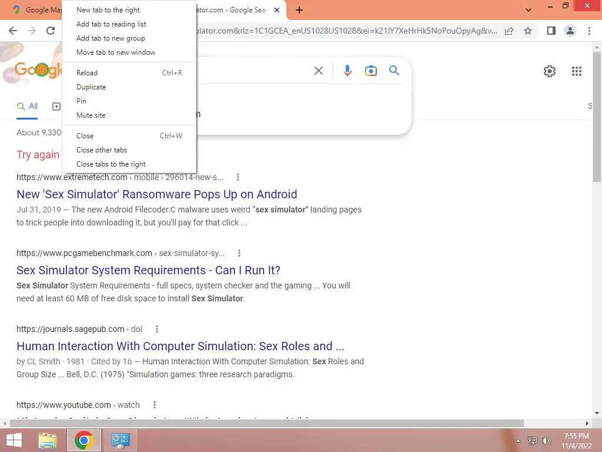Click the address bar URL text
This screenshot has width=602, height=452.
[x=346, y=31]
